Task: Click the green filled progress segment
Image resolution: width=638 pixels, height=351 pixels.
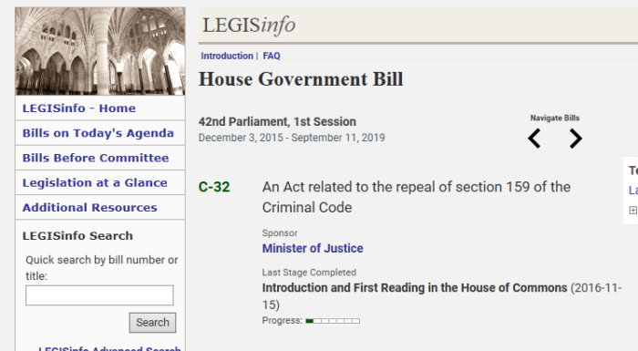Action: pos(309,321)
